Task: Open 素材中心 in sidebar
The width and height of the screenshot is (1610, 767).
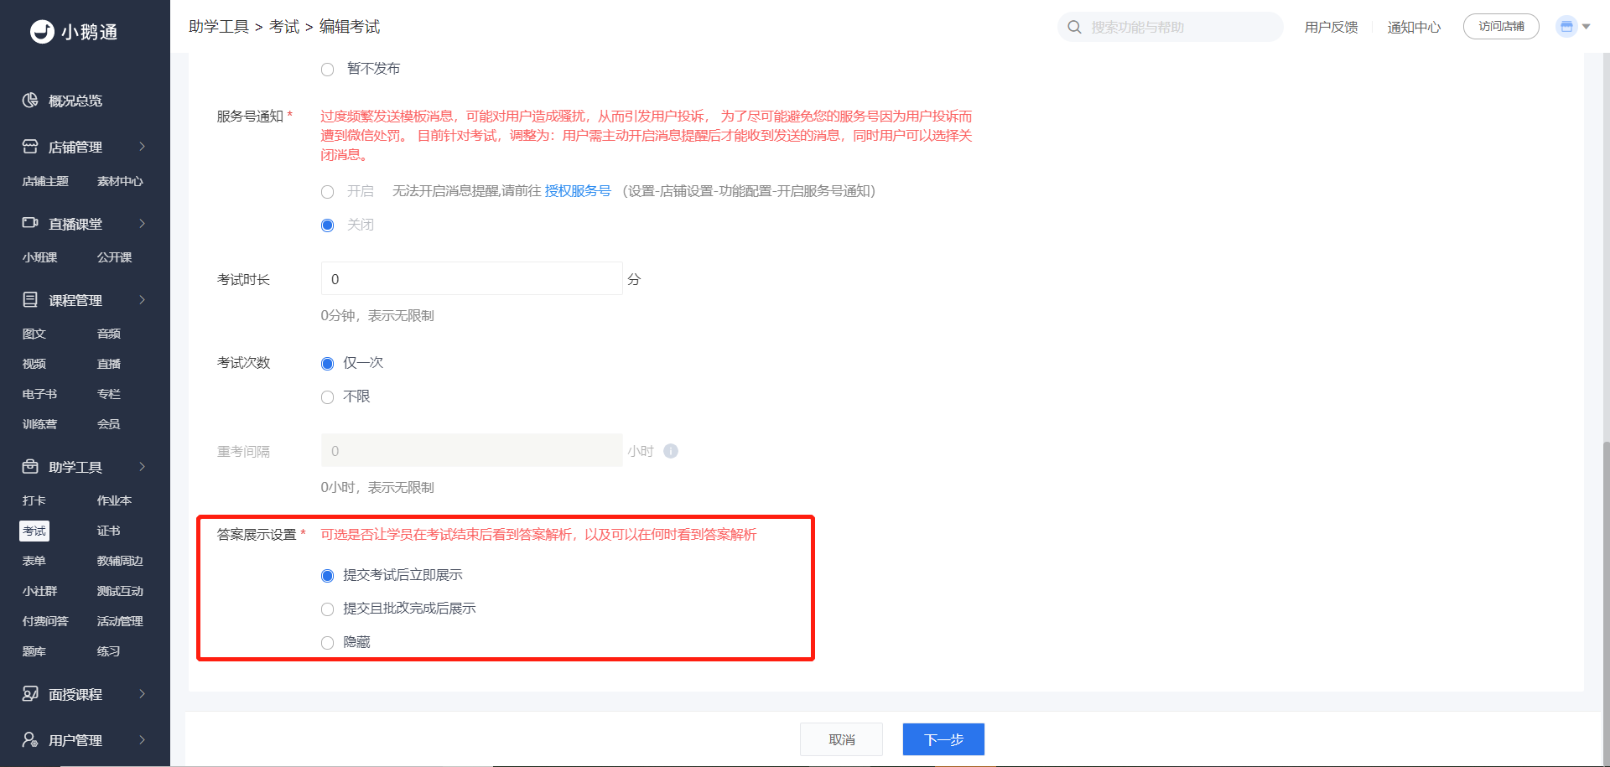Action: [x=120, y=181]
